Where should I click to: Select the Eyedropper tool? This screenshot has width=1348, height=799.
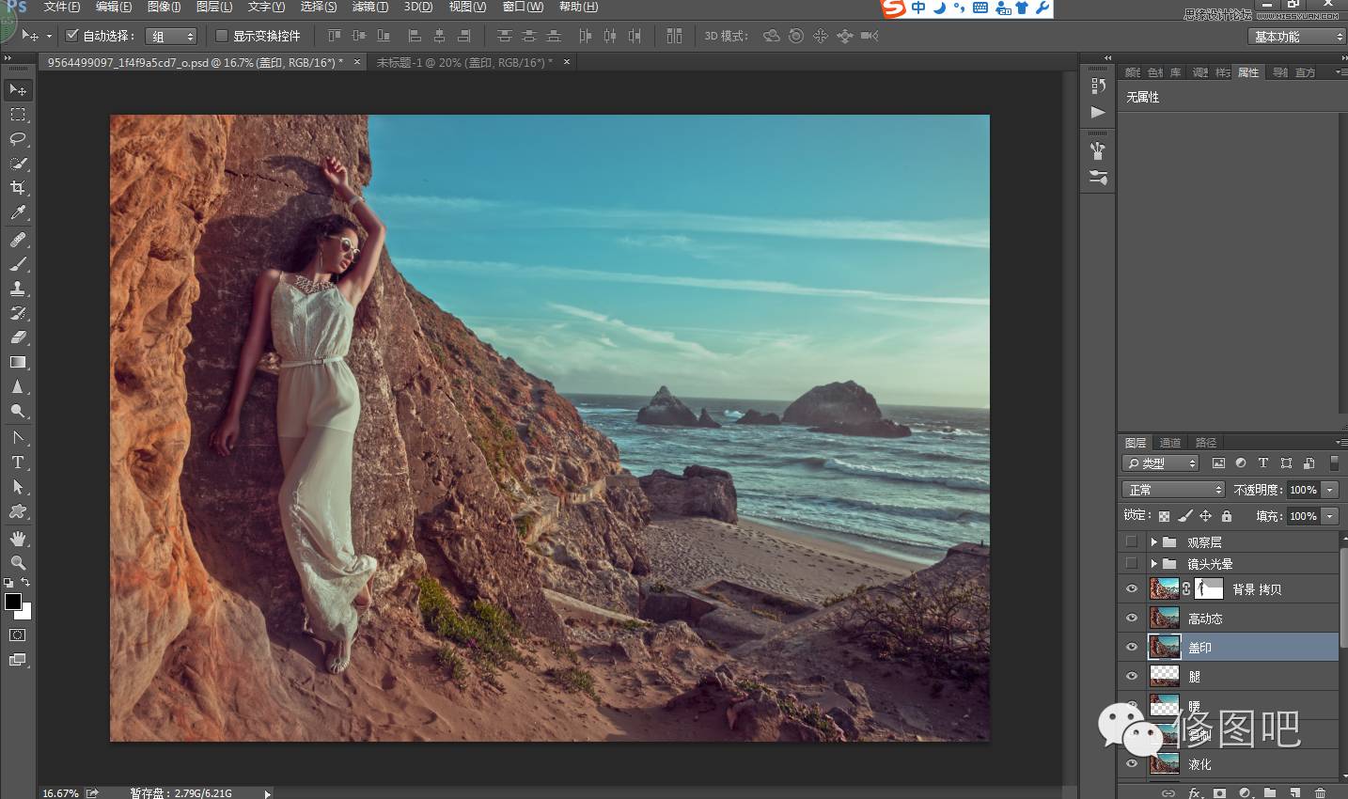[18, 213]
